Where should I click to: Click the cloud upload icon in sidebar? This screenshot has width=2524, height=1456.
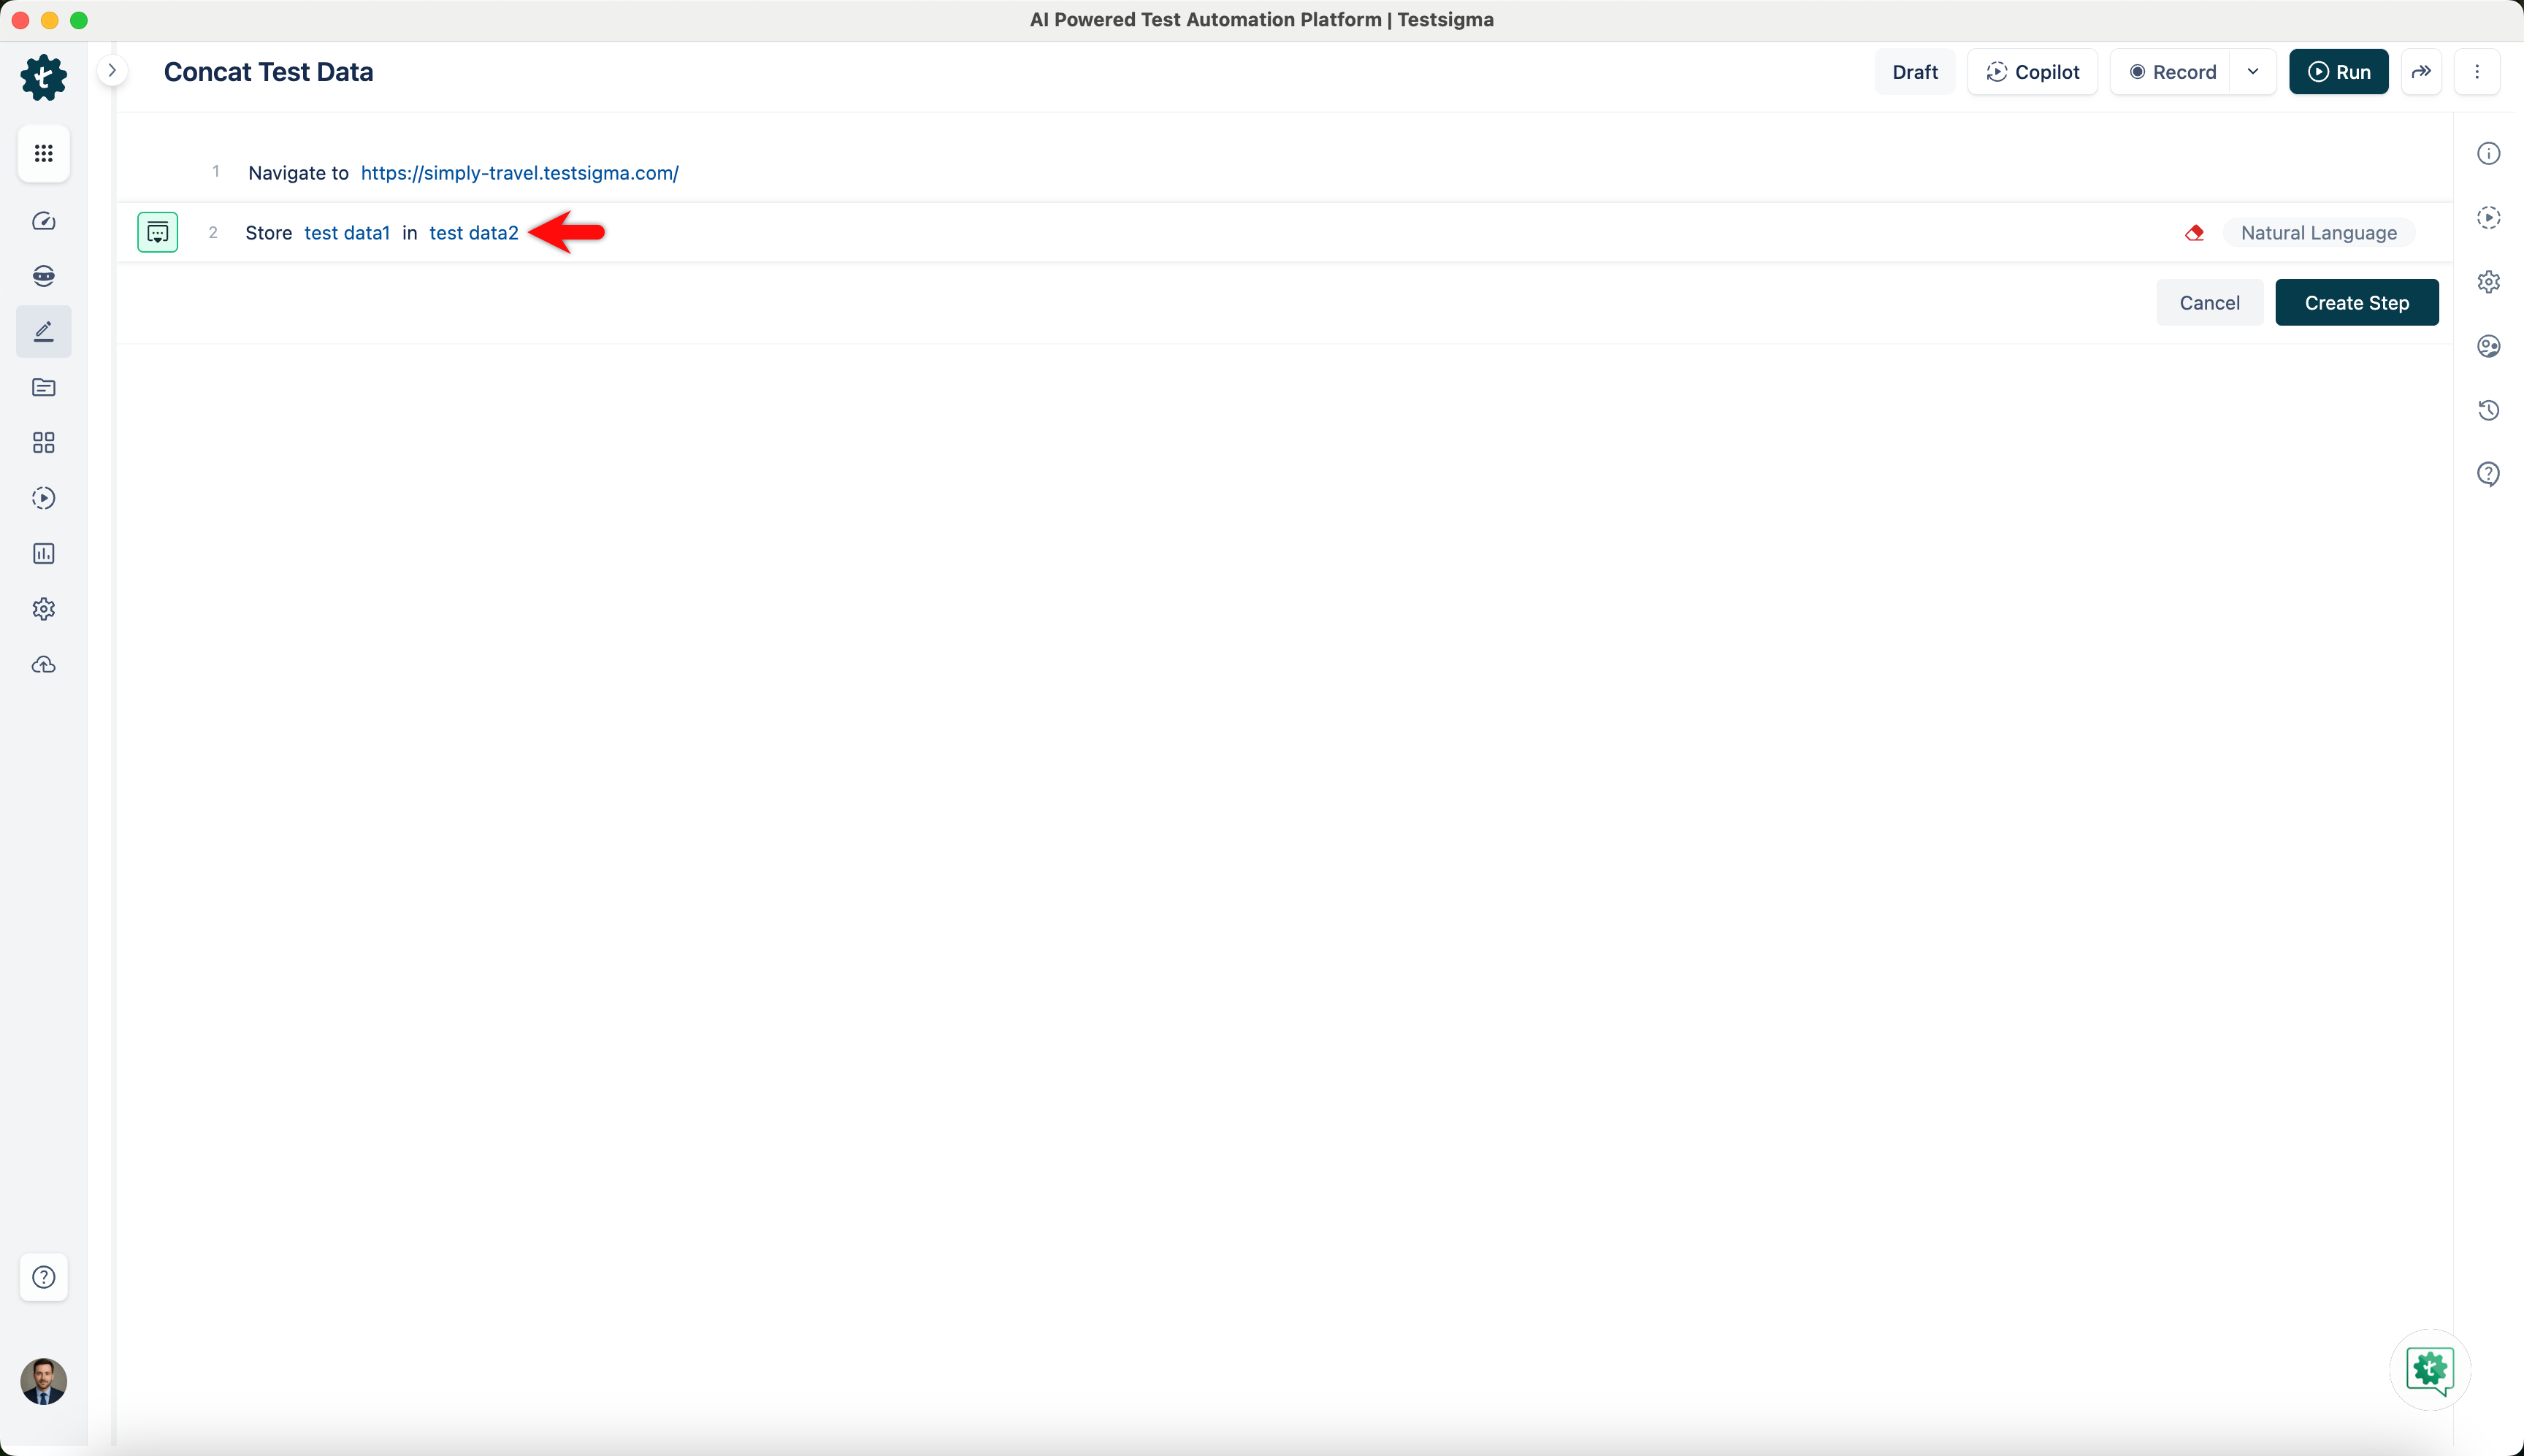pos(43,665)
